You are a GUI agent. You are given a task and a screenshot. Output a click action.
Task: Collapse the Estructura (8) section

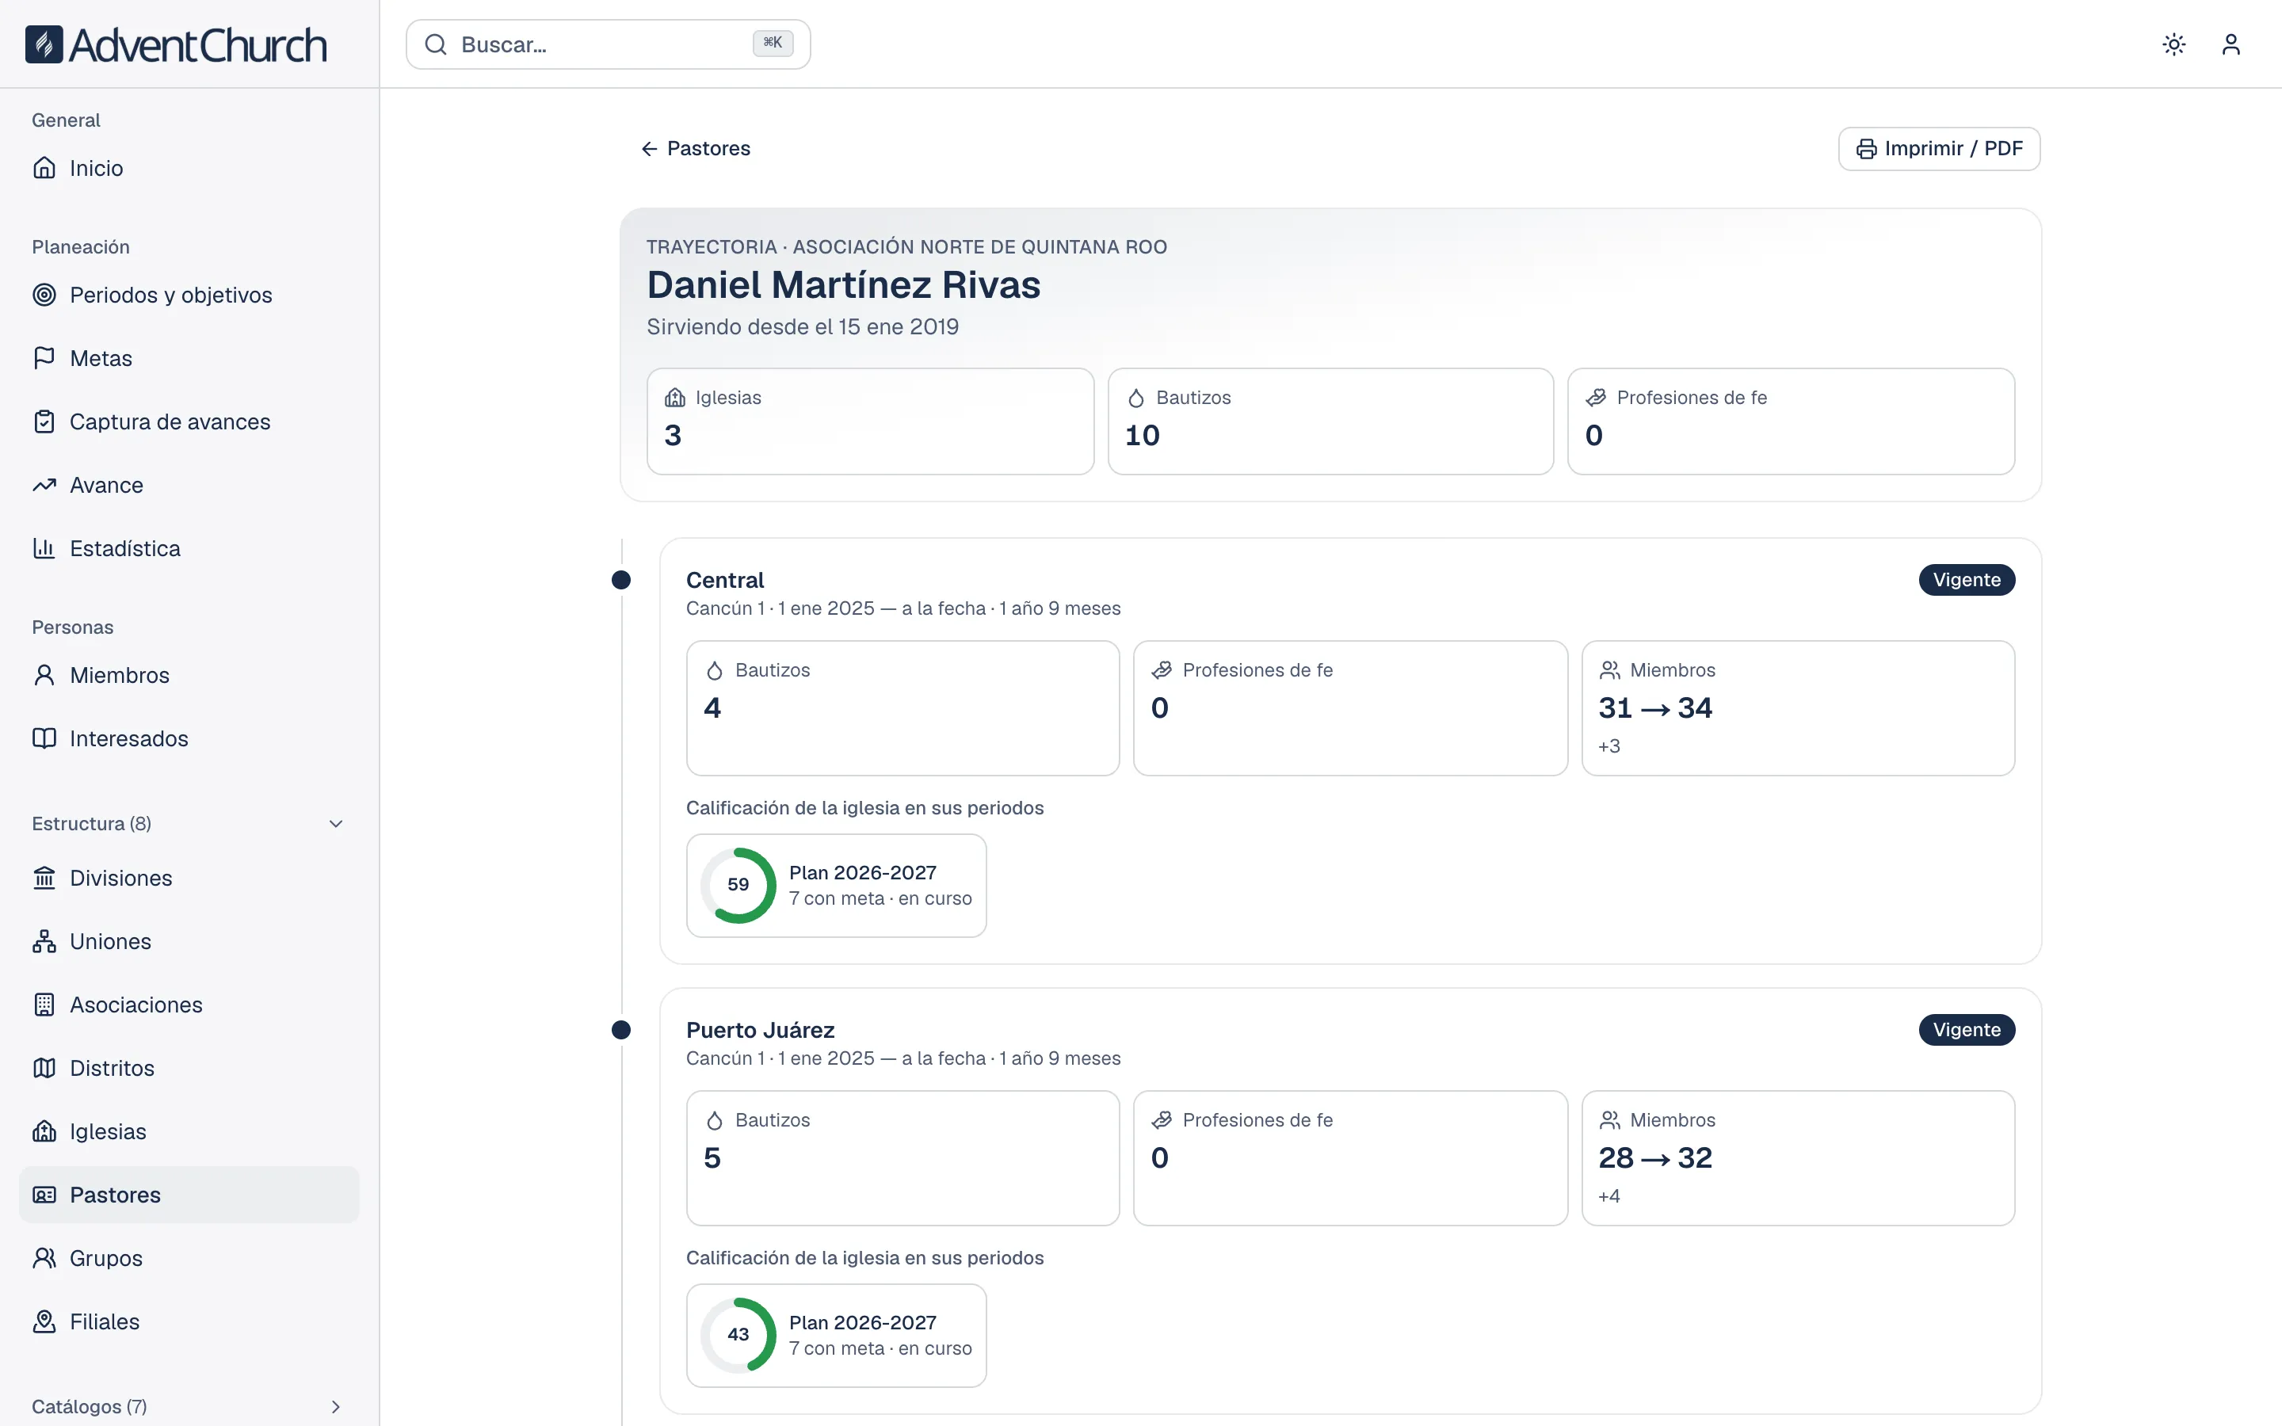point(189,823)
